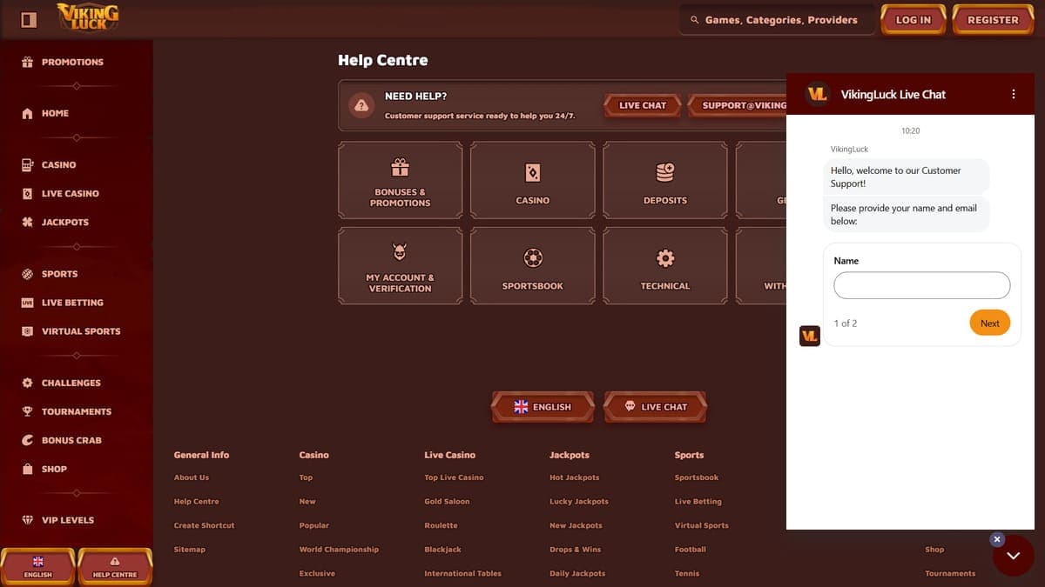Open Promotions gift icon in sidebar
This screenshot has height=587, width=1045.
27,62
